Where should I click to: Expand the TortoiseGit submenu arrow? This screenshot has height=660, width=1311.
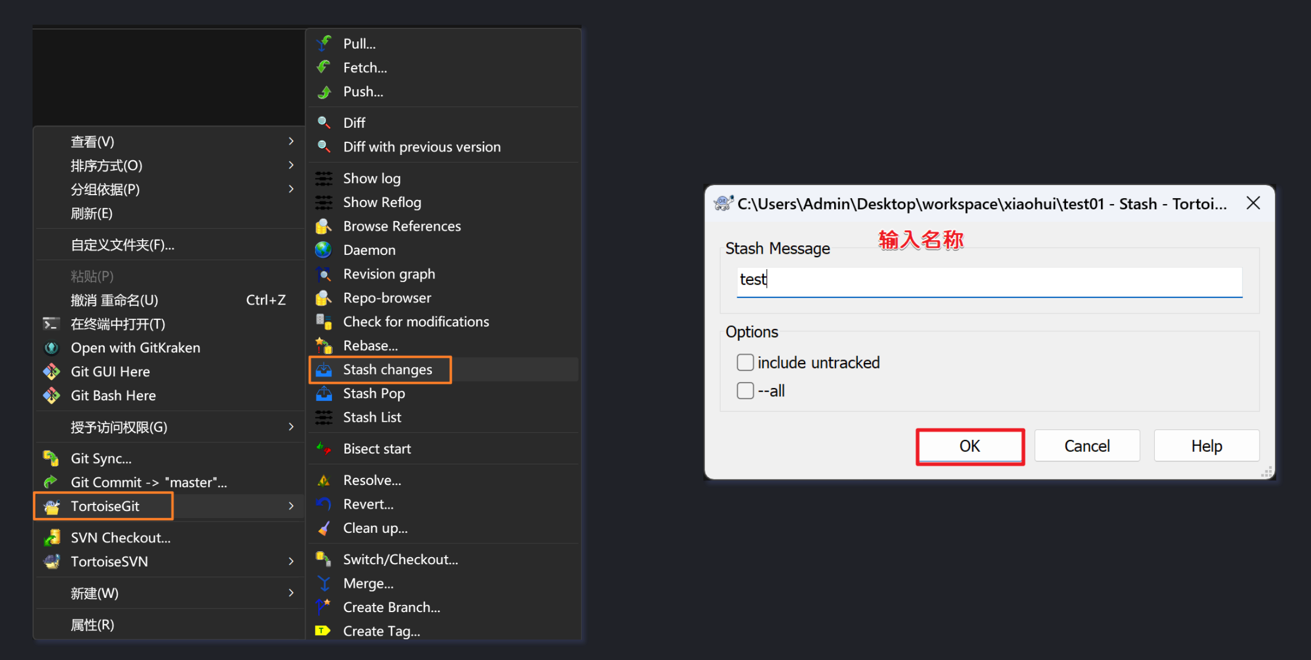(291, 506)
